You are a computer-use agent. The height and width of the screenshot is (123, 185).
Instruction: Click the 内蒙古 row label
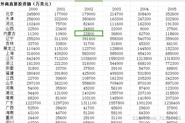pyautogui.click(x=10, y=34)
